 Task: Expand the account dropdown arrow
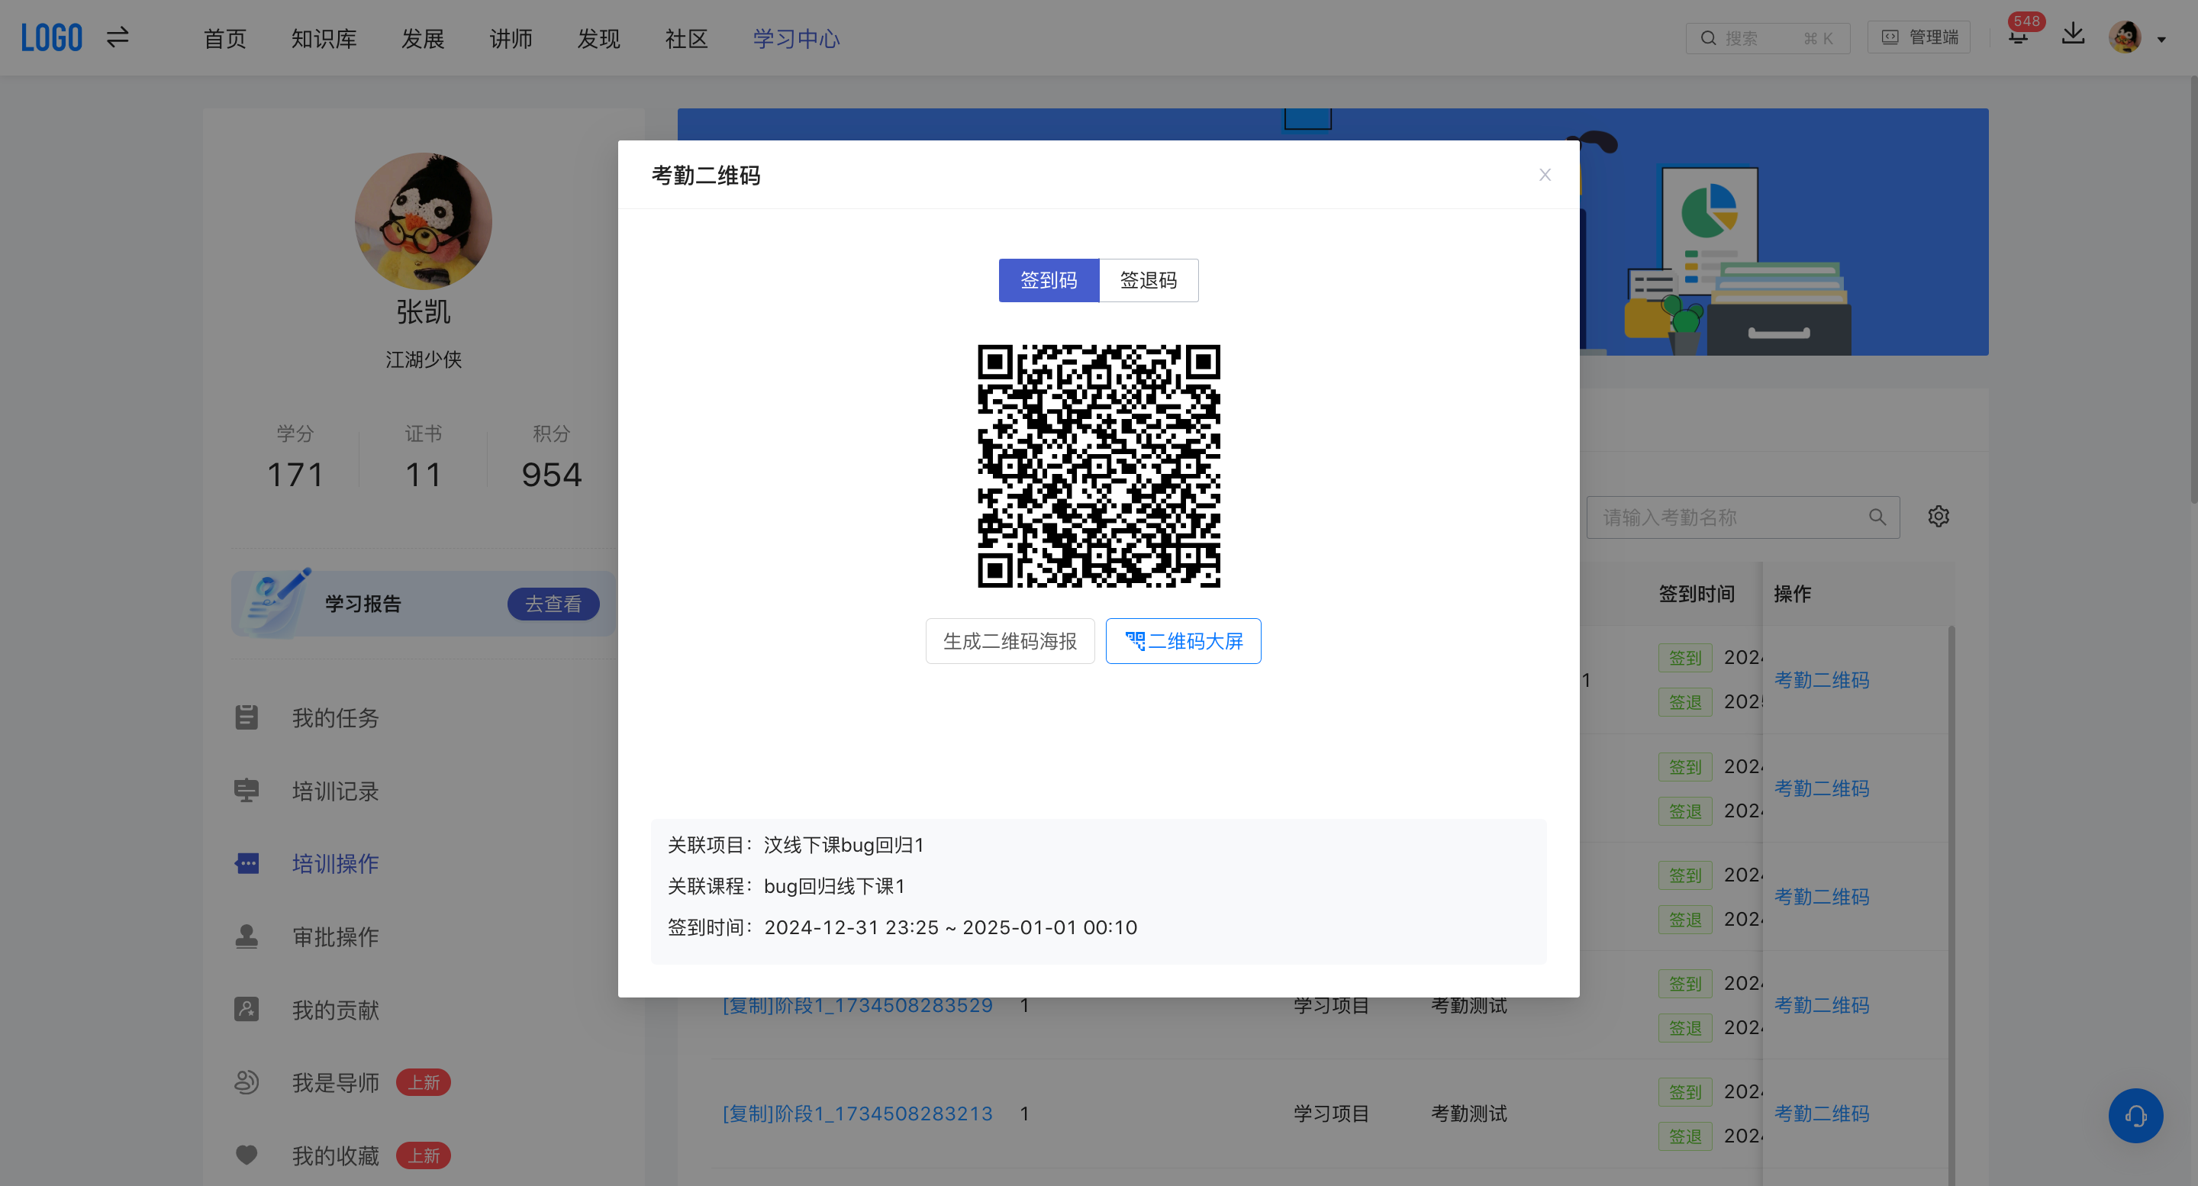click(2161, 39)
